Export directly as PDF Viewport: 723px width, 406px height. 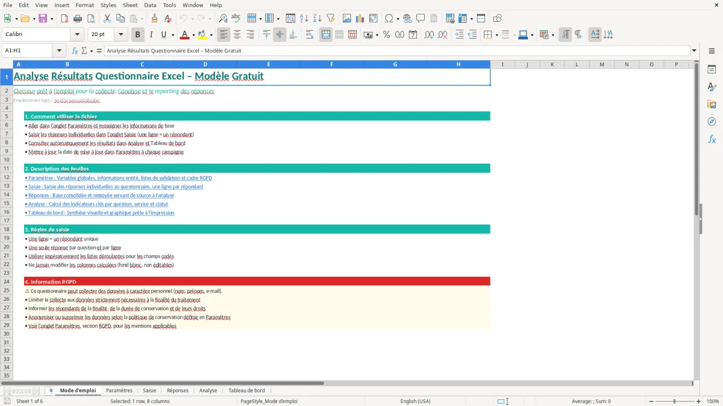point(64,19)
